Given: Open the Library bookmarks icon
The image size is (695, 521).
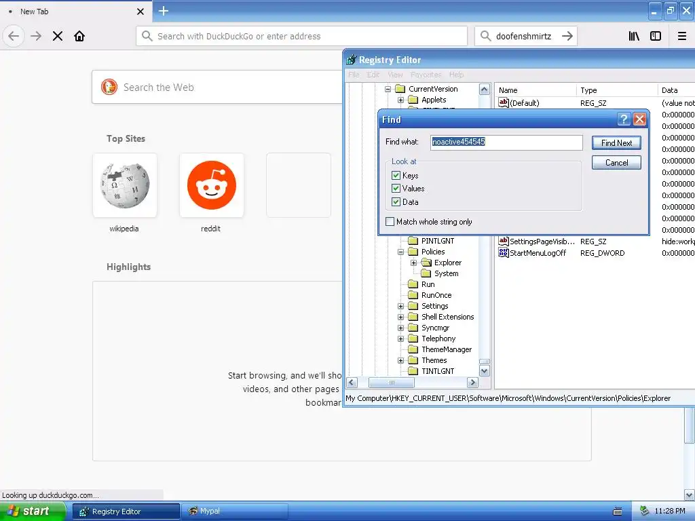Looking at the screenshot, I should pos(634,36).
